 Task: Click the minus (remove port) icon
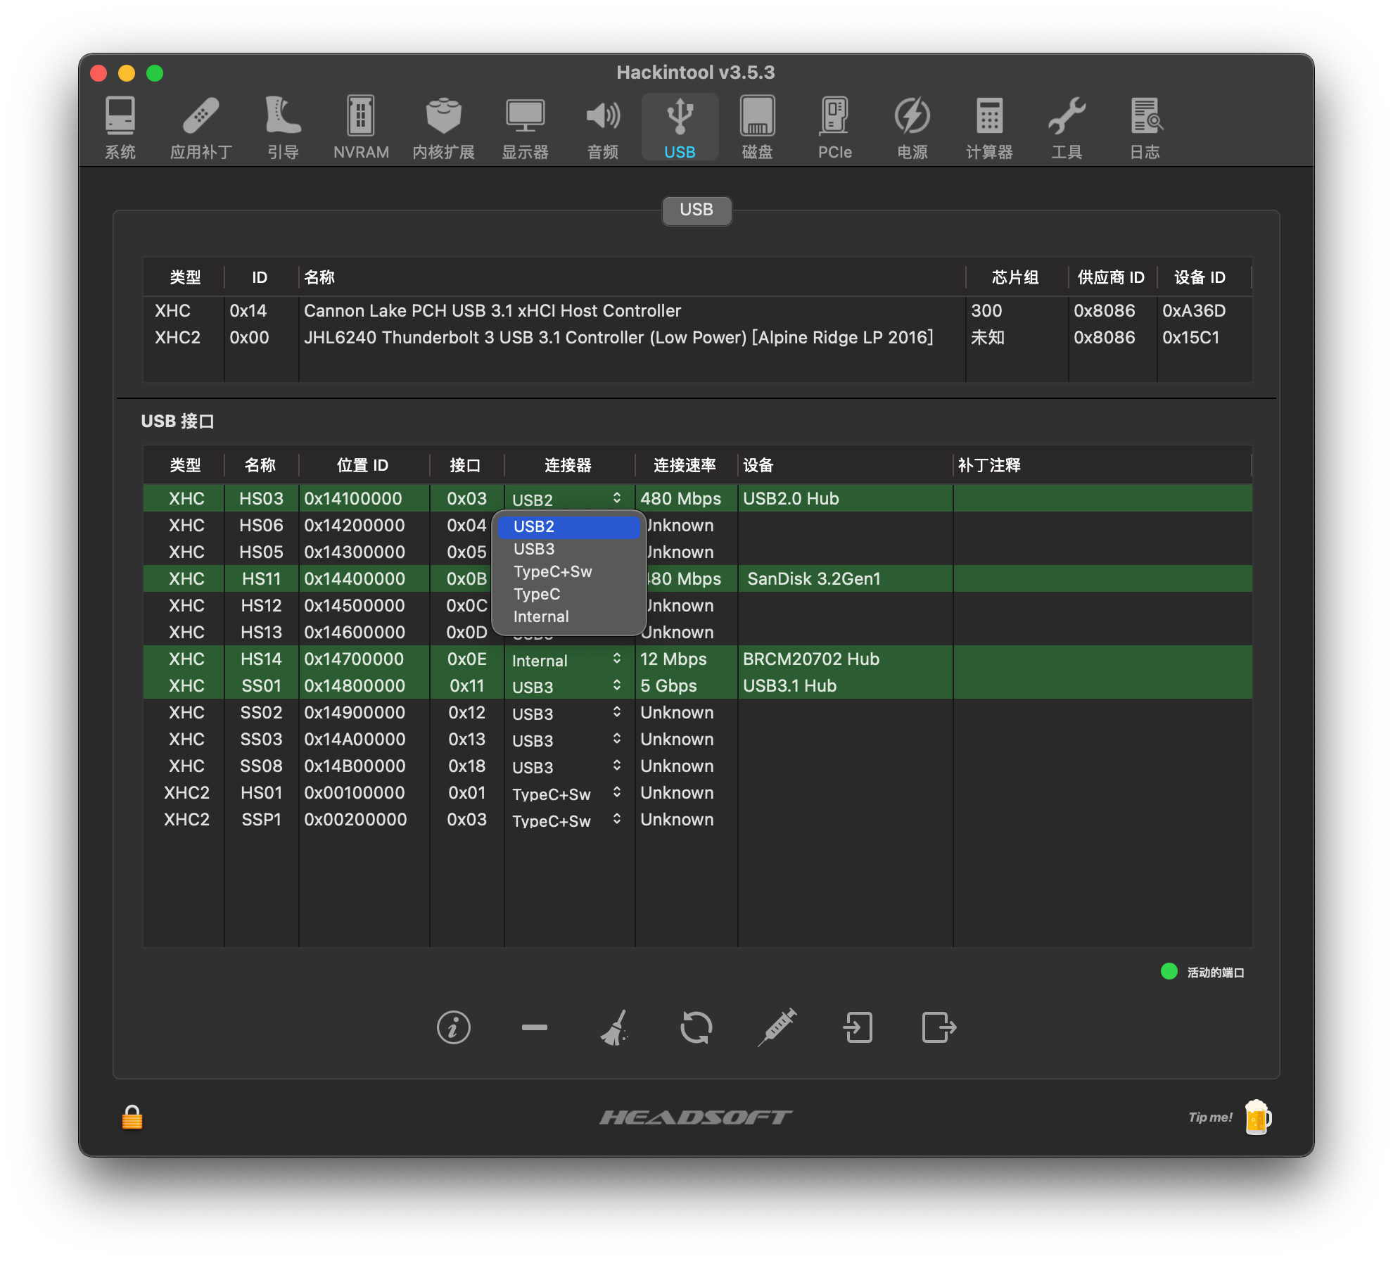pyautogui.click(x=534, y=1027)
